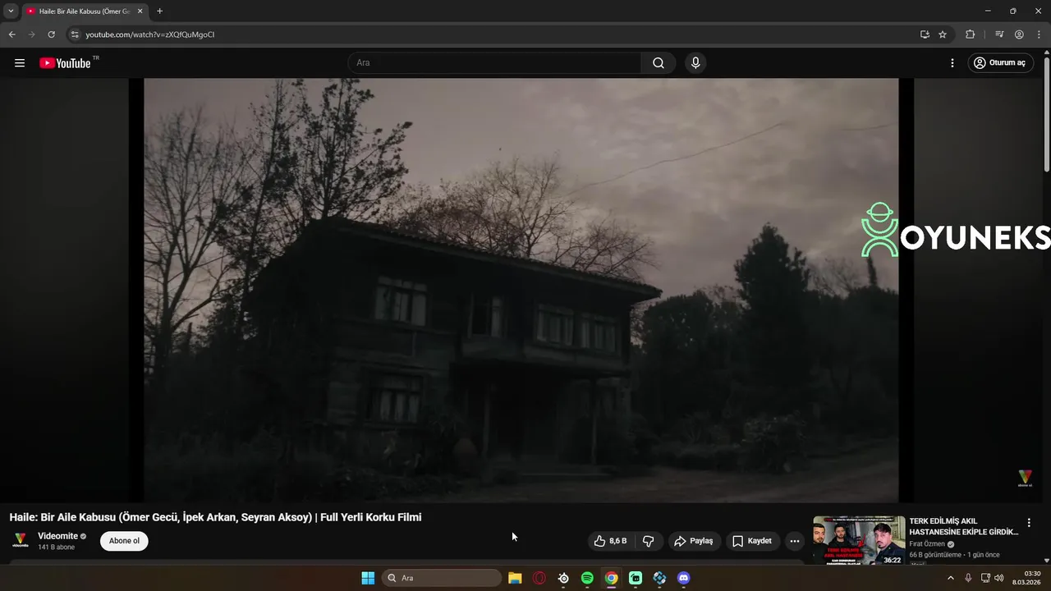Open options menu for suggested video
This screenshot has height=591, width=1051.
1029,523
